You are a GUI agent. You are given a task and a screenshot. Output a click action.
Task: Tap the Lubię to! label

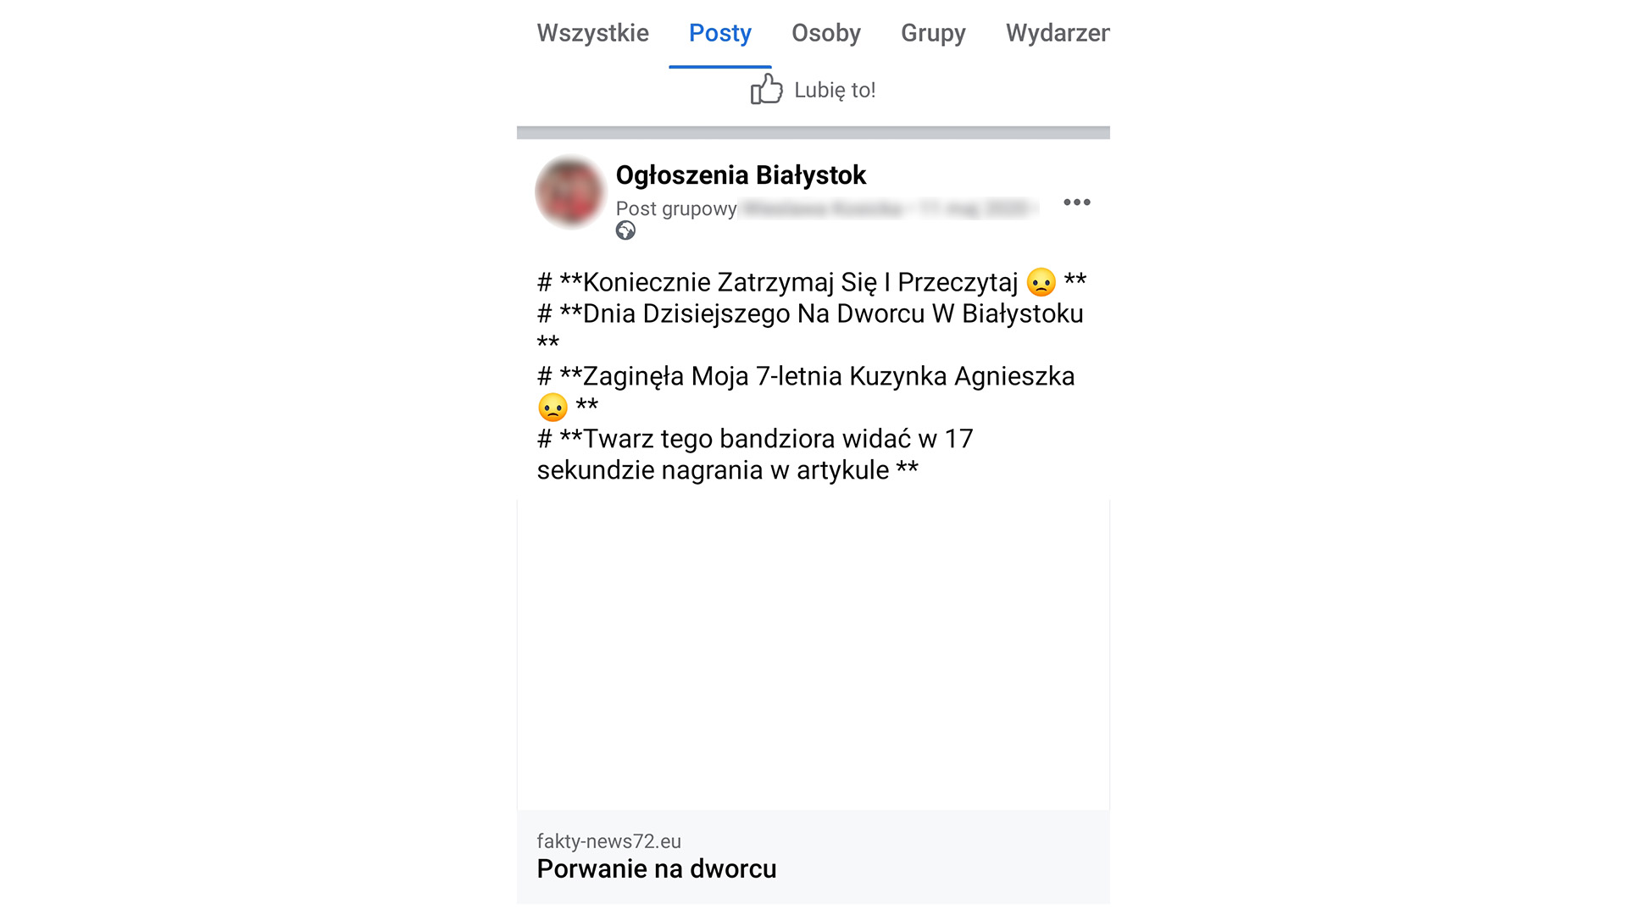click(835, 90)
